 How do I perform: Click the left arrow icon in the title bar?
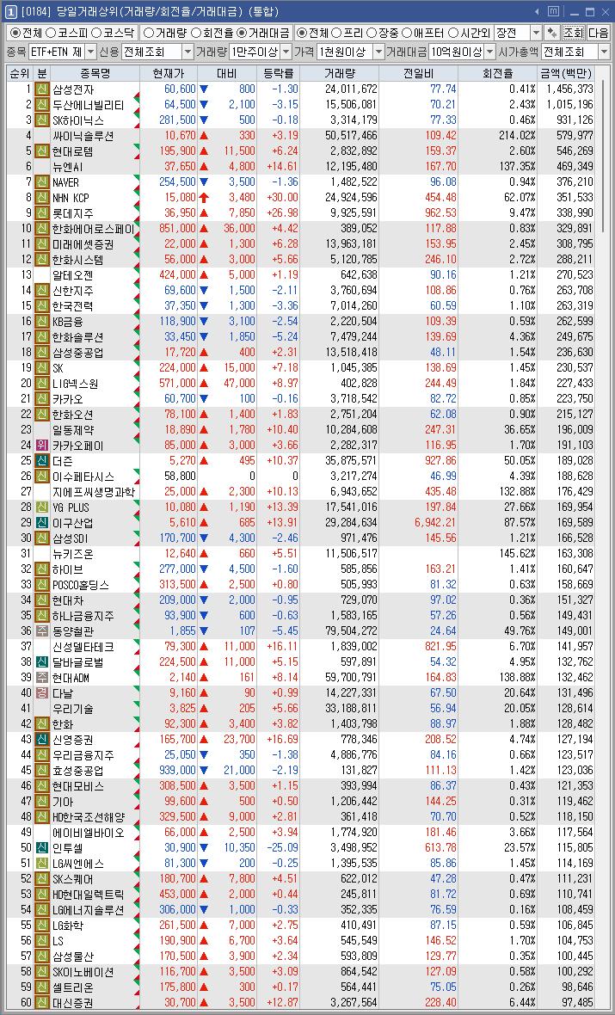click(x=537, y=12)
